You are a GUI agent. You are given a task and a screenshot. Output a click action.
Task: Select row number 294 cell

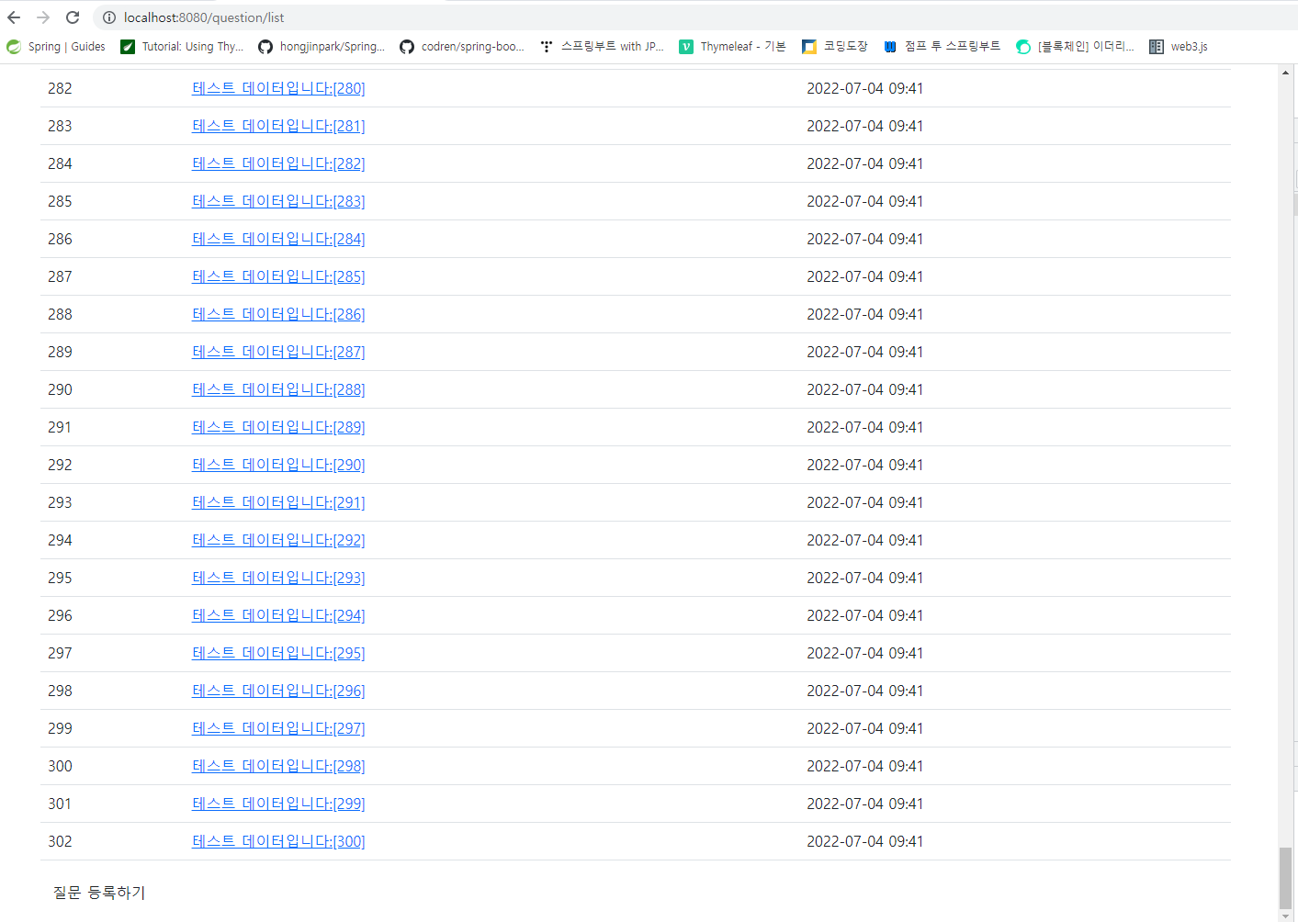click(x=60, y=540)
